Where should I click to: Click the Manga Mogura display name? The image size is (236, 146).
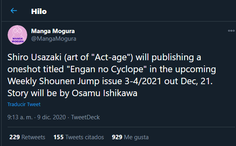pyautogui.click(x=53, y=31)
